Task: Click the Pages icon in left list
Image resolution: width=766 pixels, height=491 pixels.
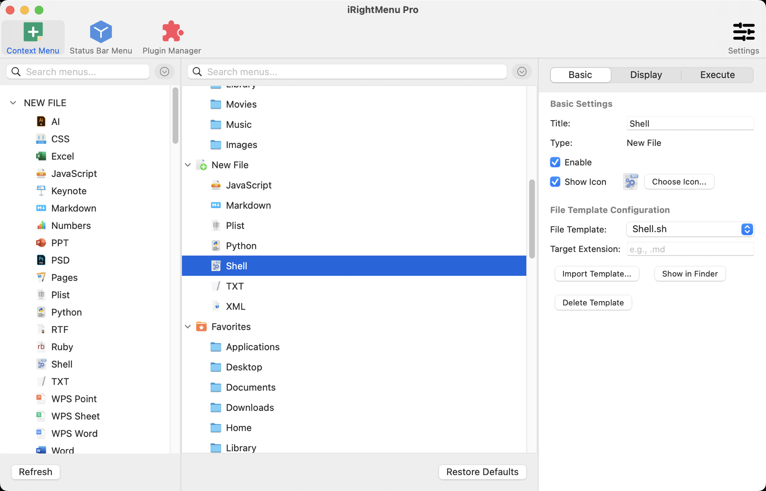Action: coord(41,277)
